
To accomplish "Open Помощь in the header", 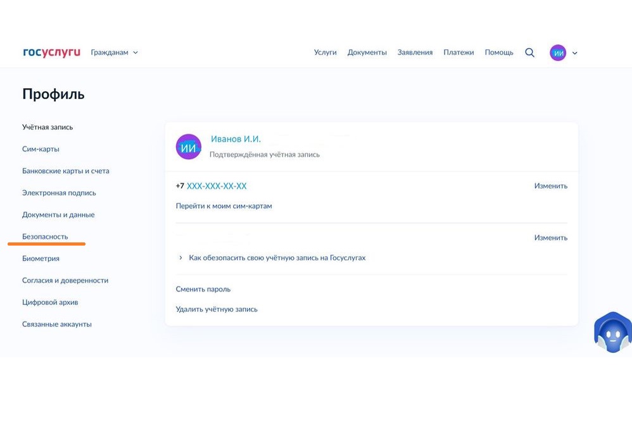I will 499,53.
